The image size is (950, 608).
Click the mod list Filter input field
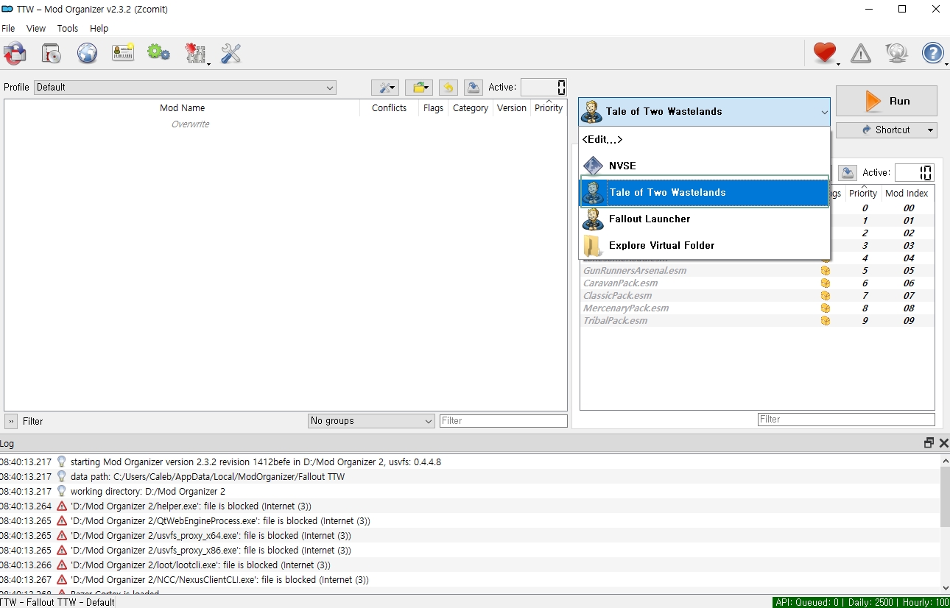pyautogui.click(x=504, y=421)
